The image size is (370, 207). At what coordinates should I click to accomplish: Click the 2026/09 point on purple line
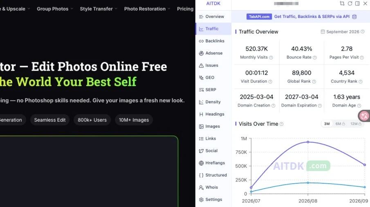365,165
